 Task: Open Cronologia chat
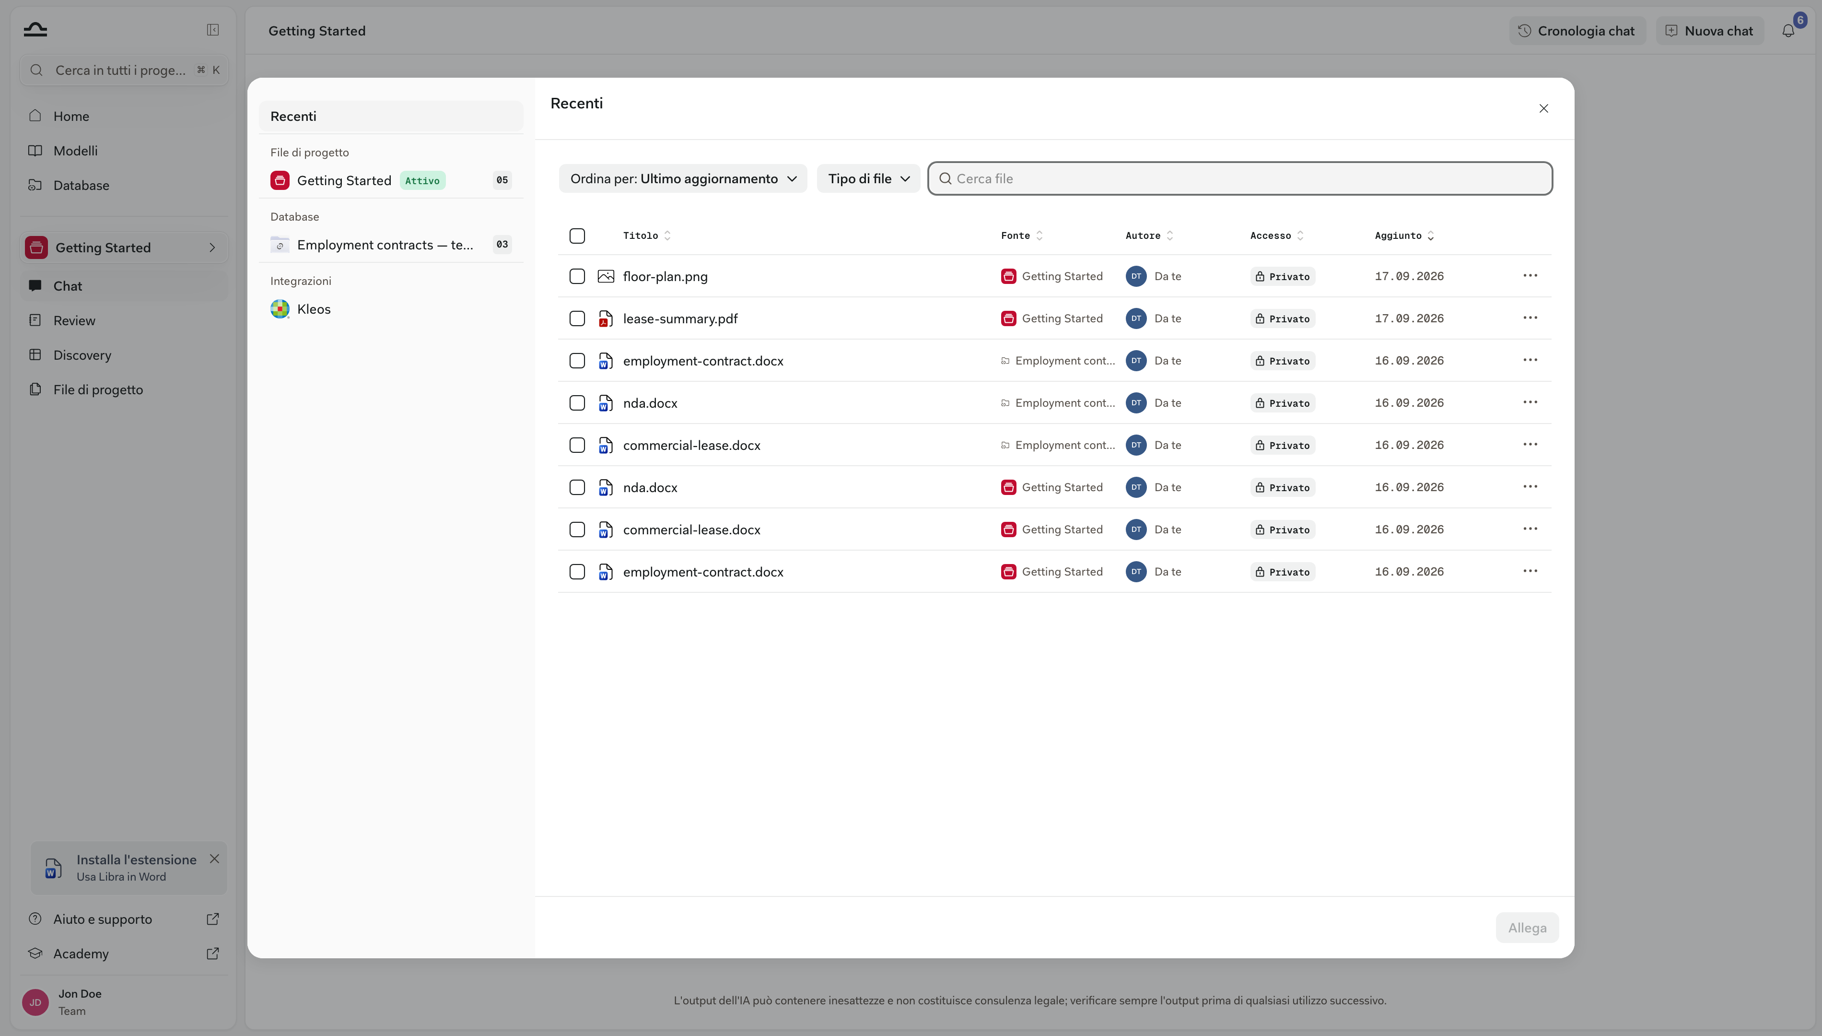pos(1577,31)
